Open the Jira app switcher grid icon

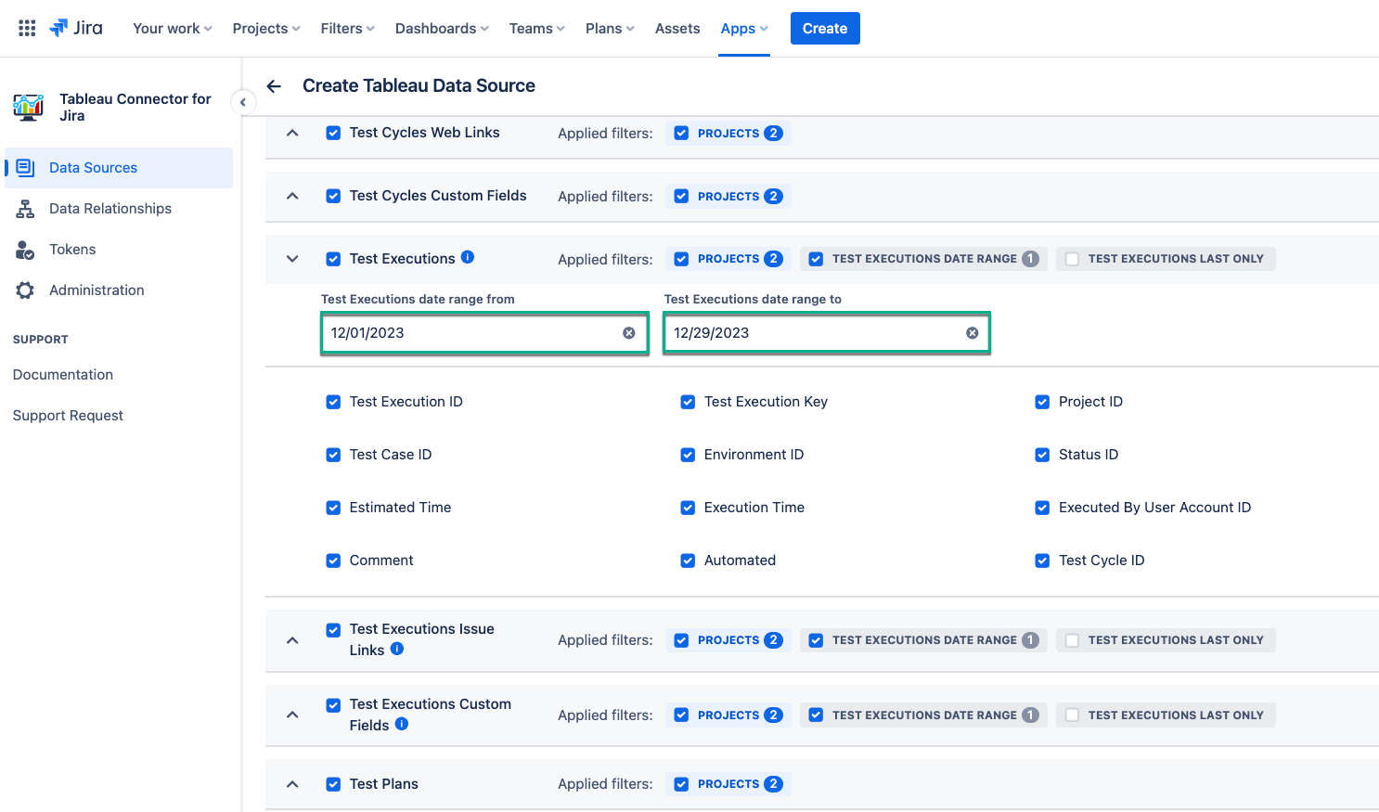tap(27, 29)
